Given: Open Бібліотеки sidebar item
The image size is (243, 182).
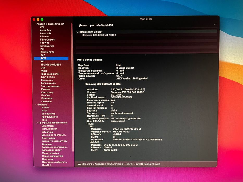Looking at the screenshot, I should click(x=48, y=132).
